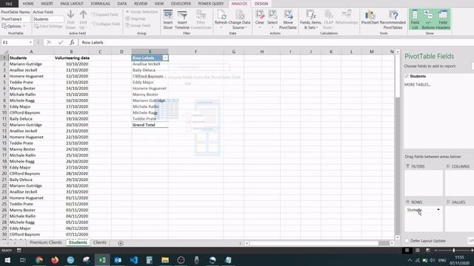Switch to the HOME ribbon tab
Viewport: 474px width, 266px height.
point(28,4)
